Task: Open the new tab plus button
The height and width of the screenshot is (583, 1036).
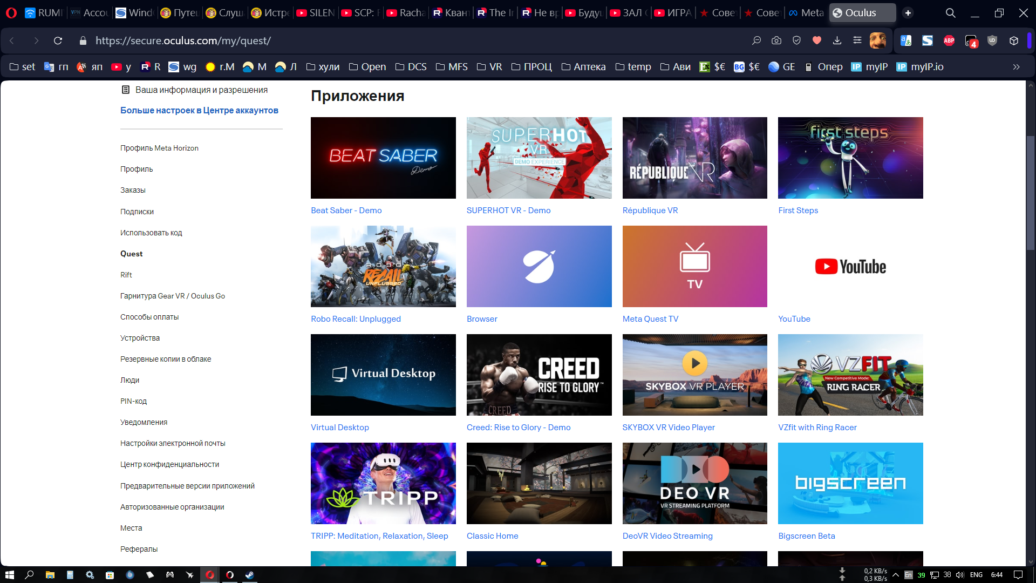Action: [x=908, y=12]
